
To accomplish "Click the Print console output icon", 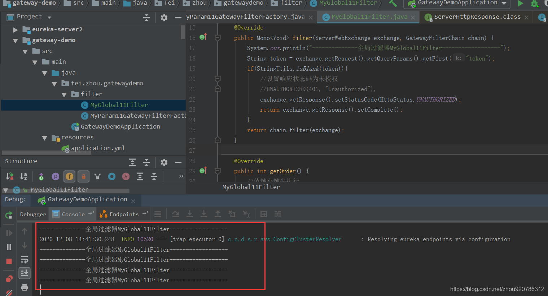I will [x=25, y=287].
